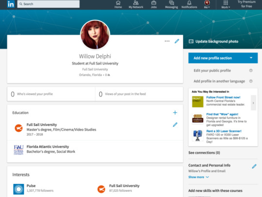Click Try Premium for Free

coord(246,4)
